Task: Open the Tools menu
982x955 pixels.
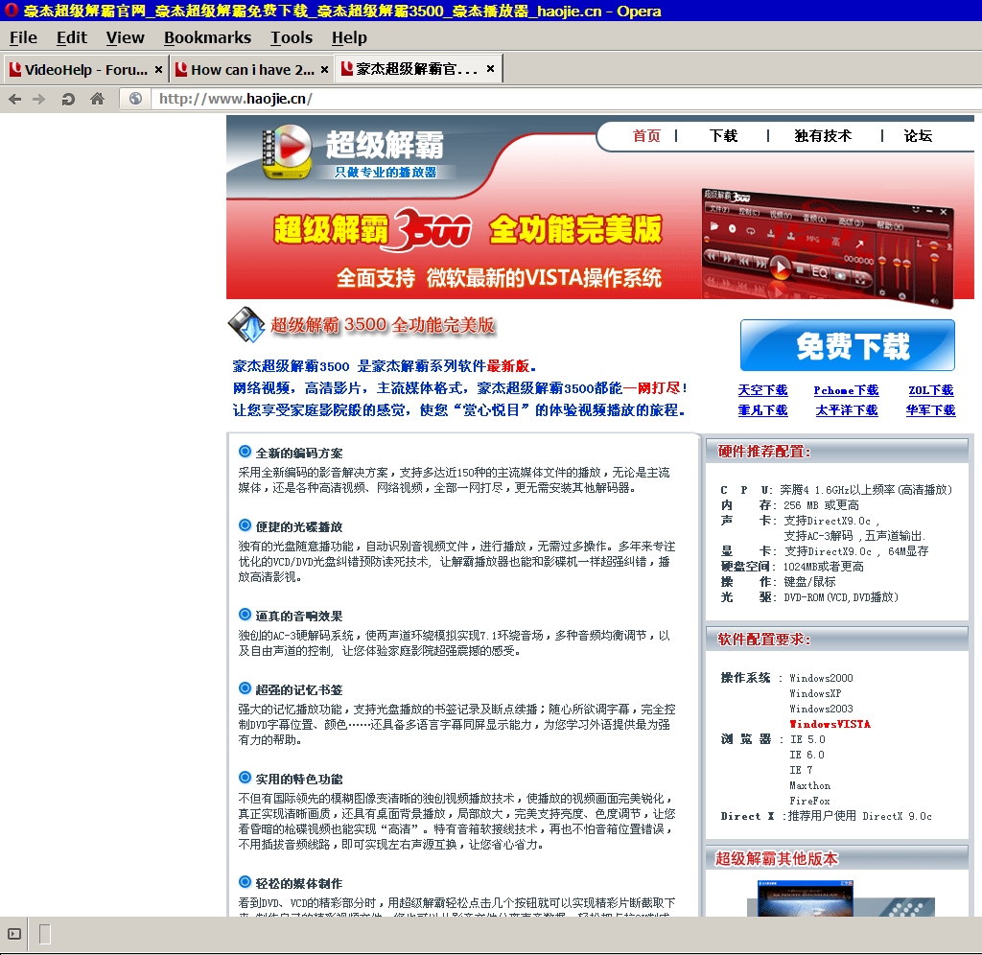Action: [x=292, y=37]
